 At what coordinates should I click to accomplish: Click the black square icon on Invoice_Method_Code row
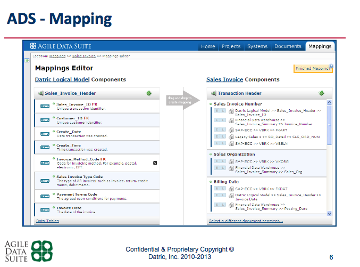point(155,163)
